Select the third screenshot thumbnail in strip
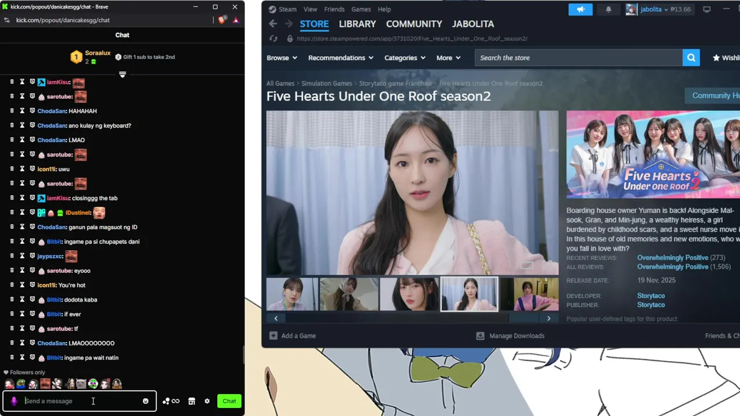Screen dimensions: 740x416 click(409, 294)
